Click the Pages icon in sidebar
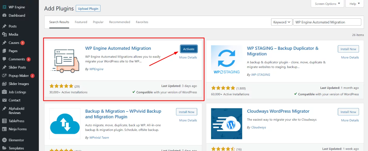Image resolution: width=368 pixels, height=151 pixels. pos(4,51)
